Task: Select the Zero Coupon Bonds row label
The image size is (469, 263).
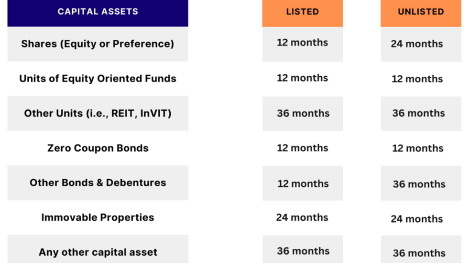Action: (98, 148)
